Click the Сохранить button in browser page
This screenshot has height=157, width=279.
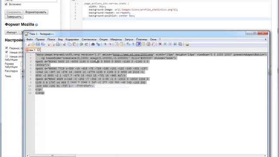(x=14, y=12)
